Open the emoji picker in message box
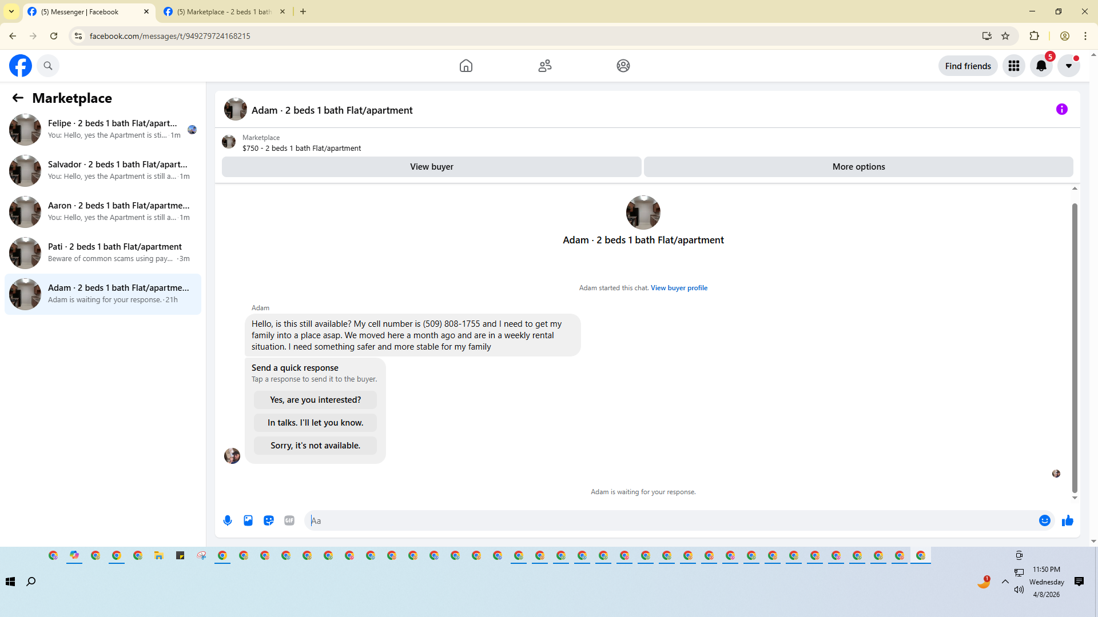 1044,520
